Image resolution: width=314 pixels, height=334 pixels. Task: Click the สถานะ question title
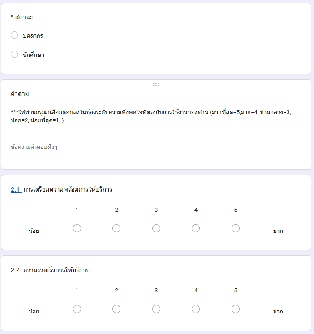pyautogui.click(x=22, y=17)
